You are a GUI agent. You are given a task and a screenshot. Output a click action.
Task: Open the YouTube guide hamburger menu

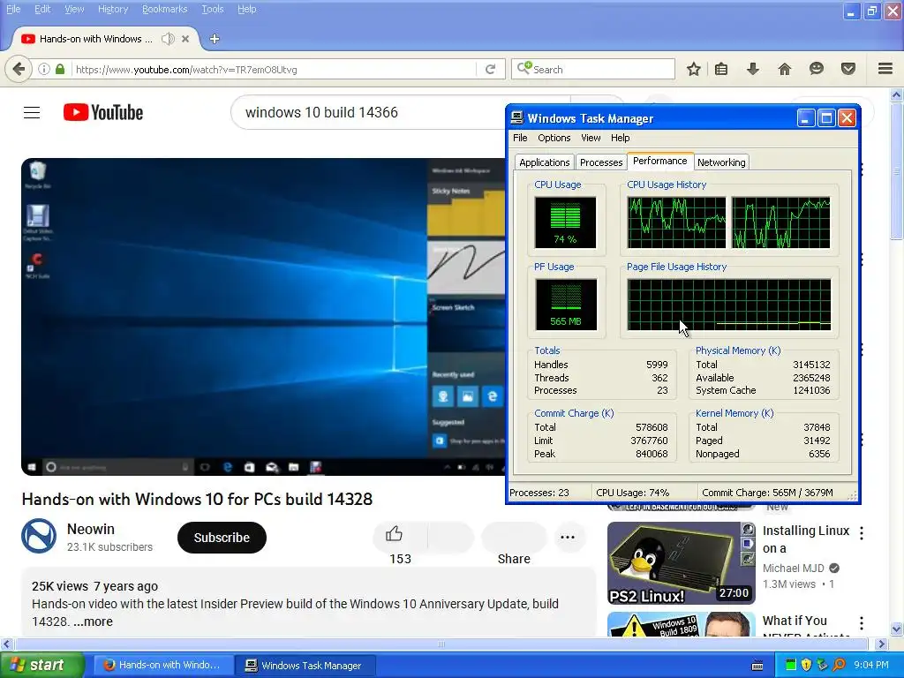pos(32,112)
